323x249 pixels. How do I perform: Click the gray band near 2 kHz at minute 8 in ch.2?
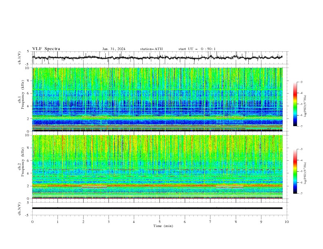[x=230, y=187]
